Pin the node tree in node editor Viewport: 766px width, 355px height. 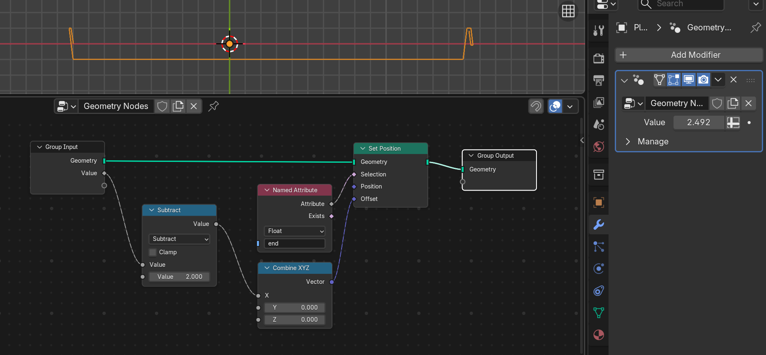tap(213, 106)
